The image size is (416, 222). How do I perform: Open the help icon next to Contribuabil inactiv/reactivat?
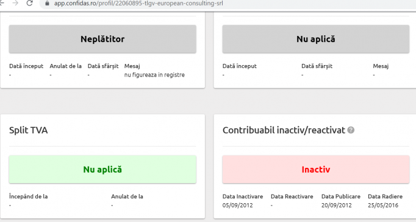click(x=351, y=130)
